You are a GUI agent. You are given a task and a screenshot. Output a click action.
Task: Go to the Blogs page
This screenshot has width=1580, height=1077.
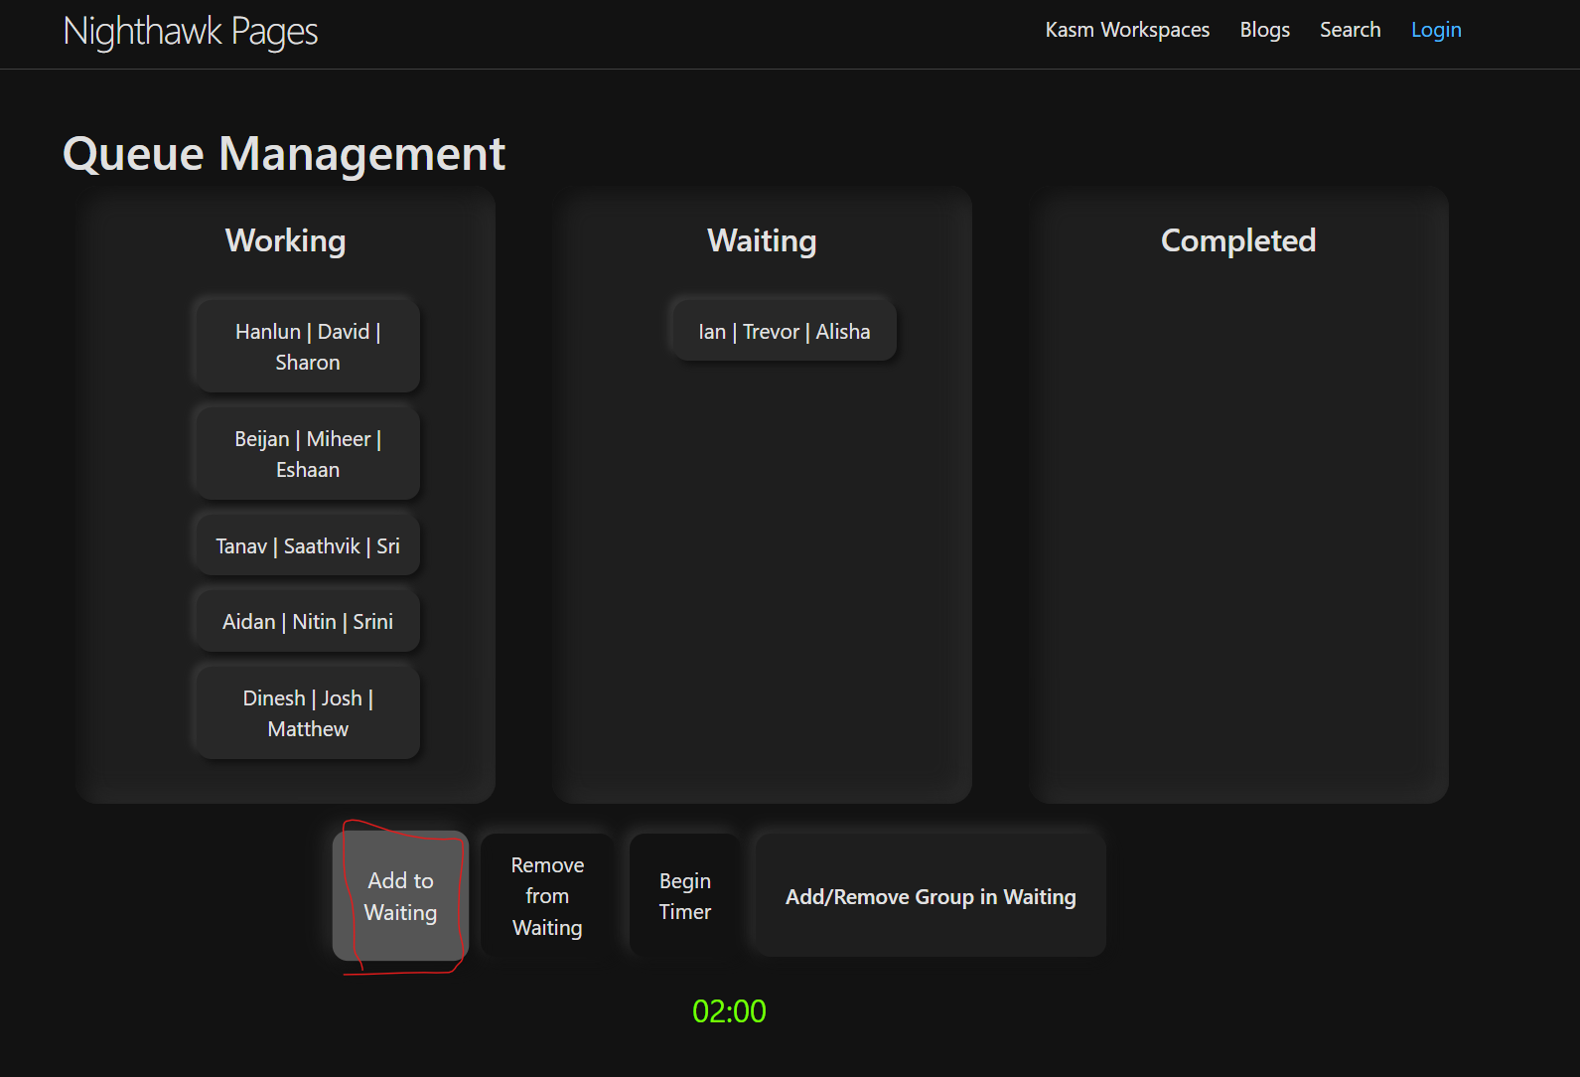click(1264, 30)
